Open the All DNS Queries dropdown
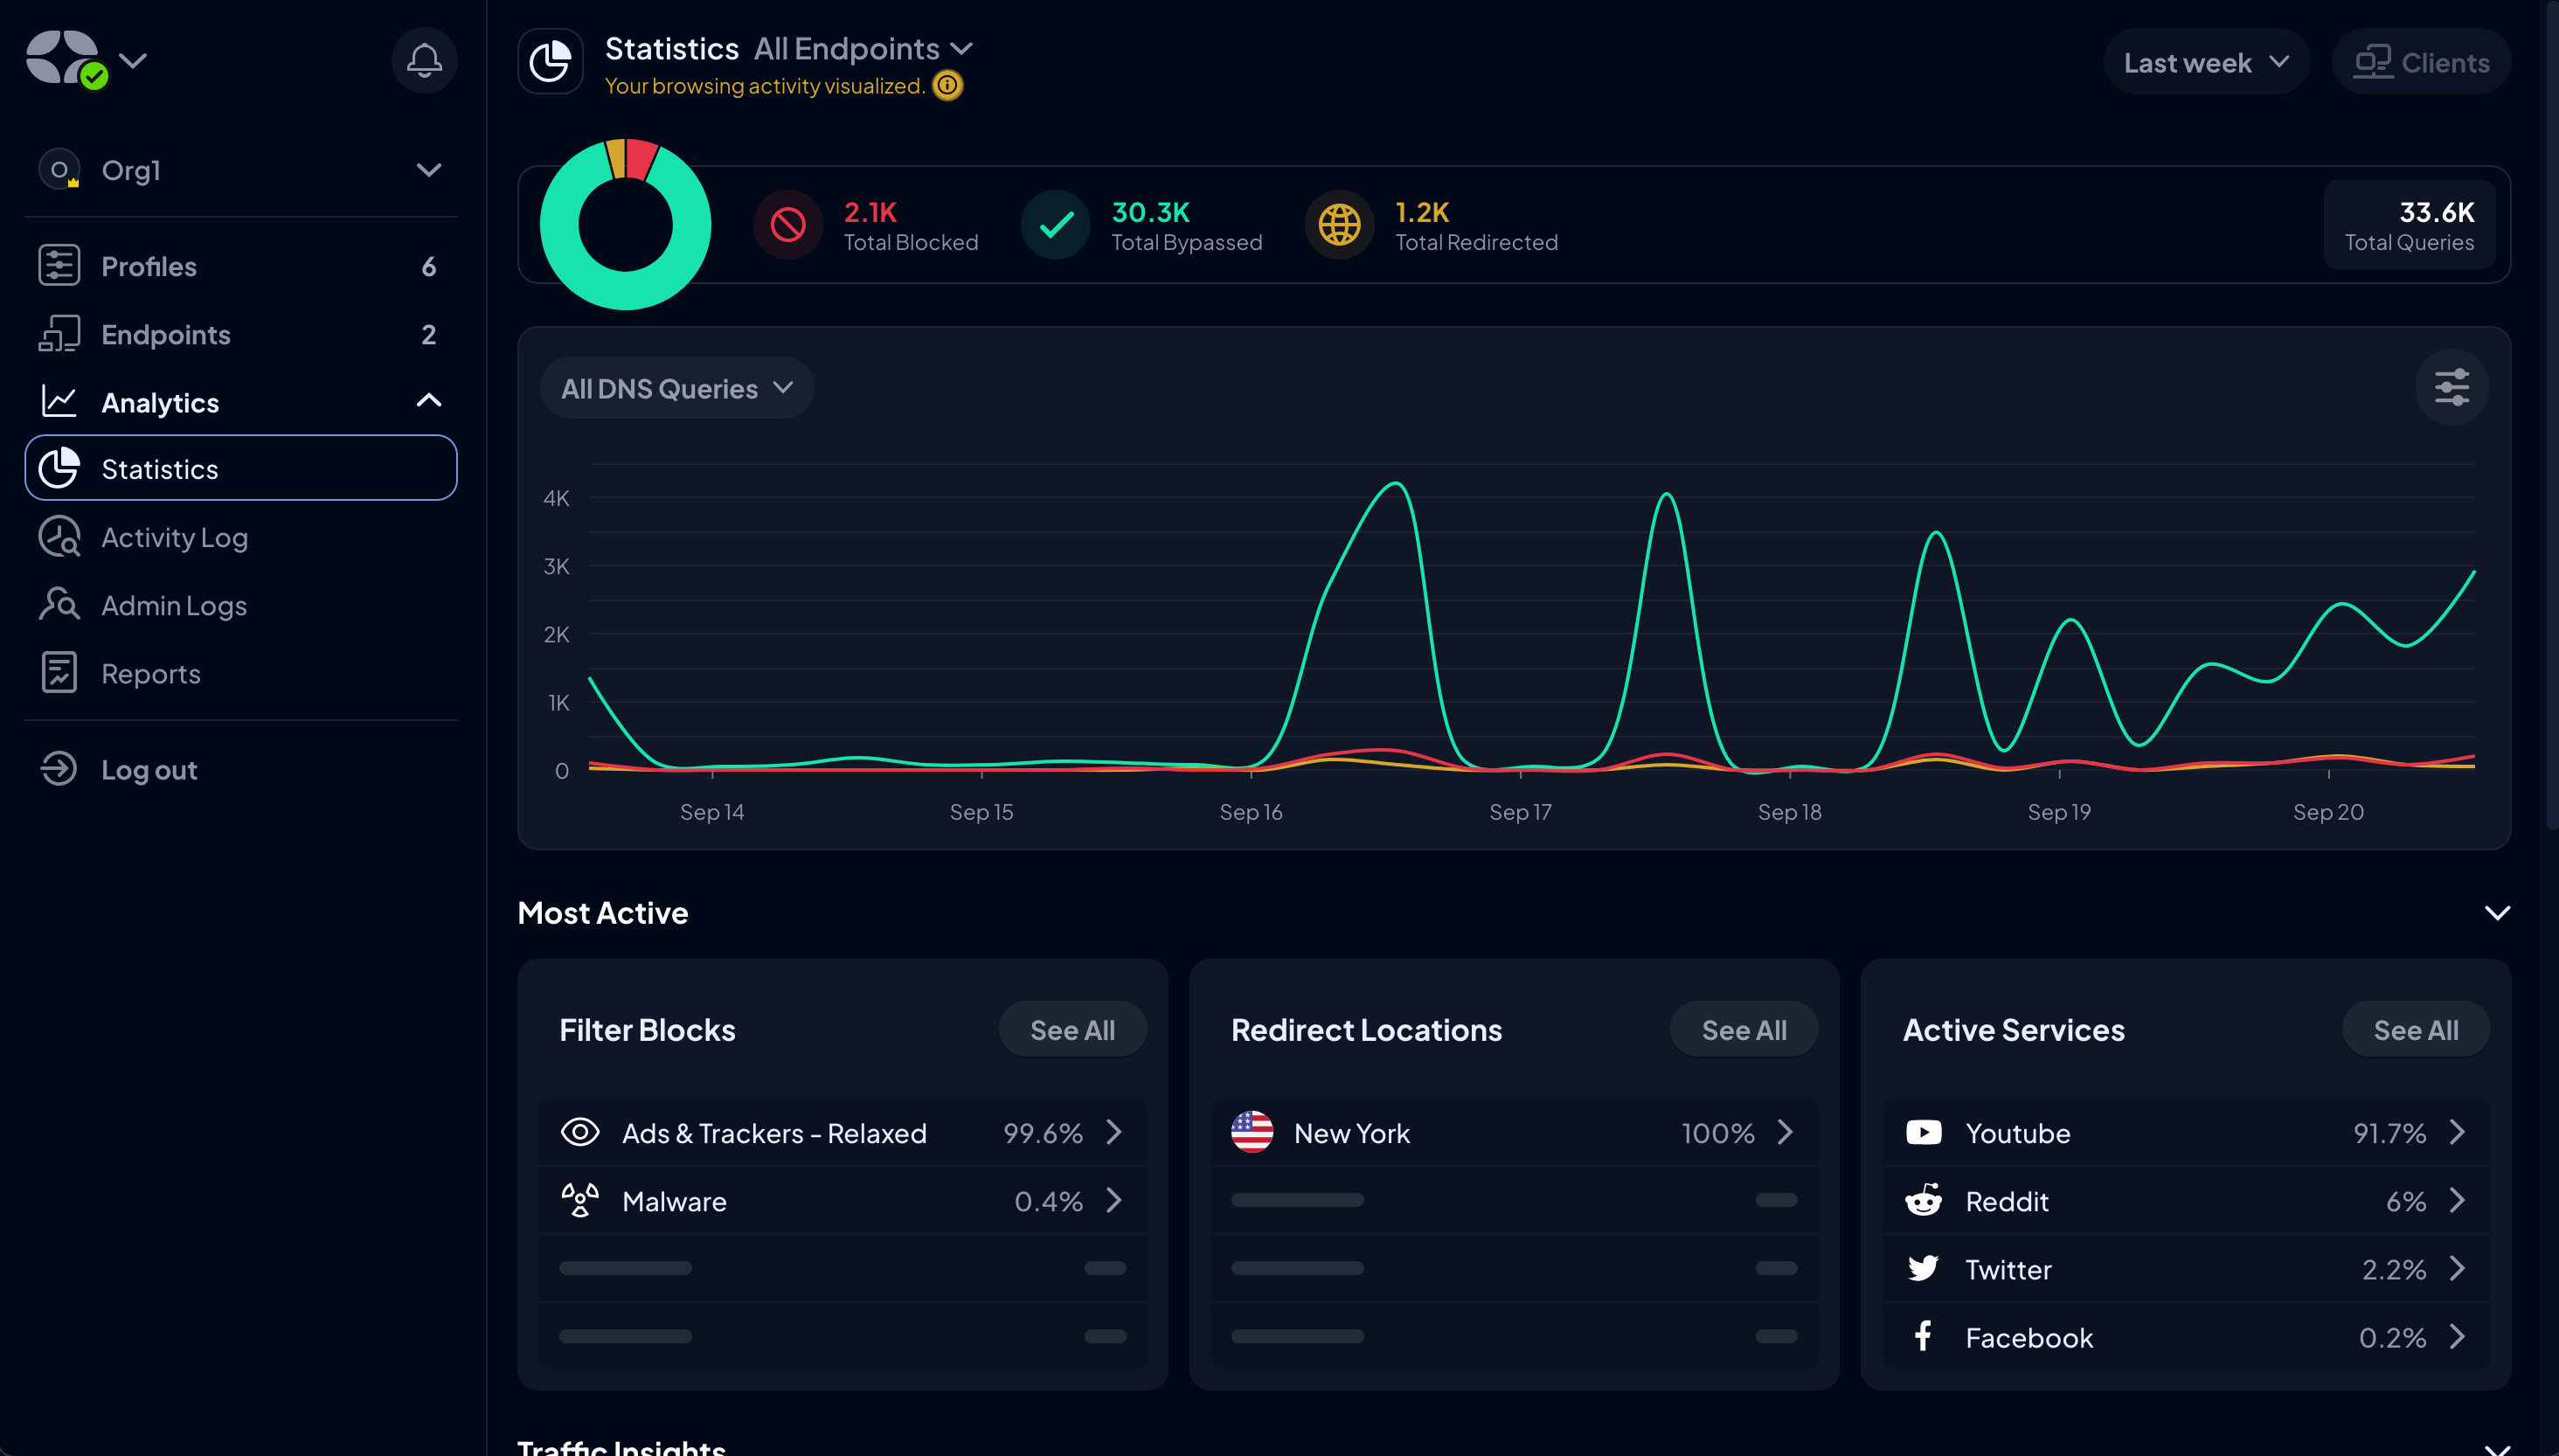Image resolution: width=2559 pixels, height=1456 pixels. click(676, 387)
